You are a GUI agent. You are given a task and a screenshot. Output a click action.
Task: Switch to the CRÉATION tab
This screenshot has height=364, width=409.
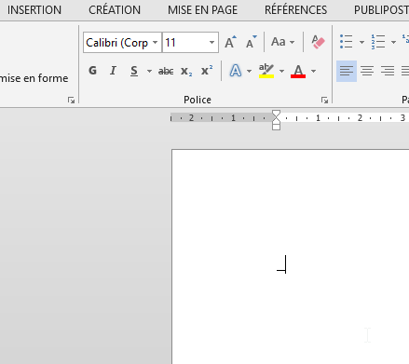click(115, 10)
